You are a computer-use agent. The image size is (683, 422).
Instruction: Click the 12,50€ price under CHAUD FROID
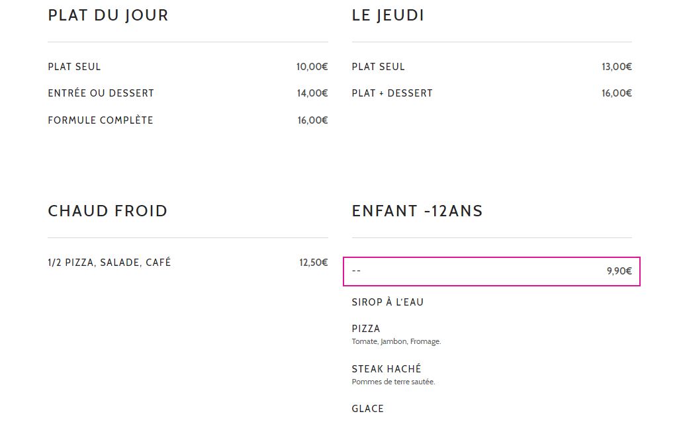314,263
